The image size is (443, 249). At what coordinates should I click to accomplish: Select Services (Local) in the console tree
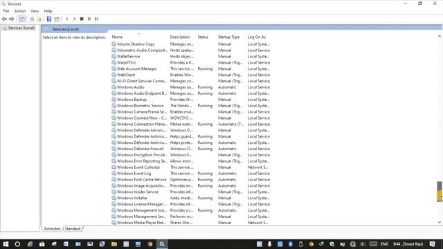[x=21, y=28]
